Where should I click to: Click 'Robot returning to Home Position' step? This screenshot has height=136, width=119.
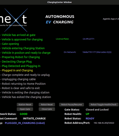(23, 84)
